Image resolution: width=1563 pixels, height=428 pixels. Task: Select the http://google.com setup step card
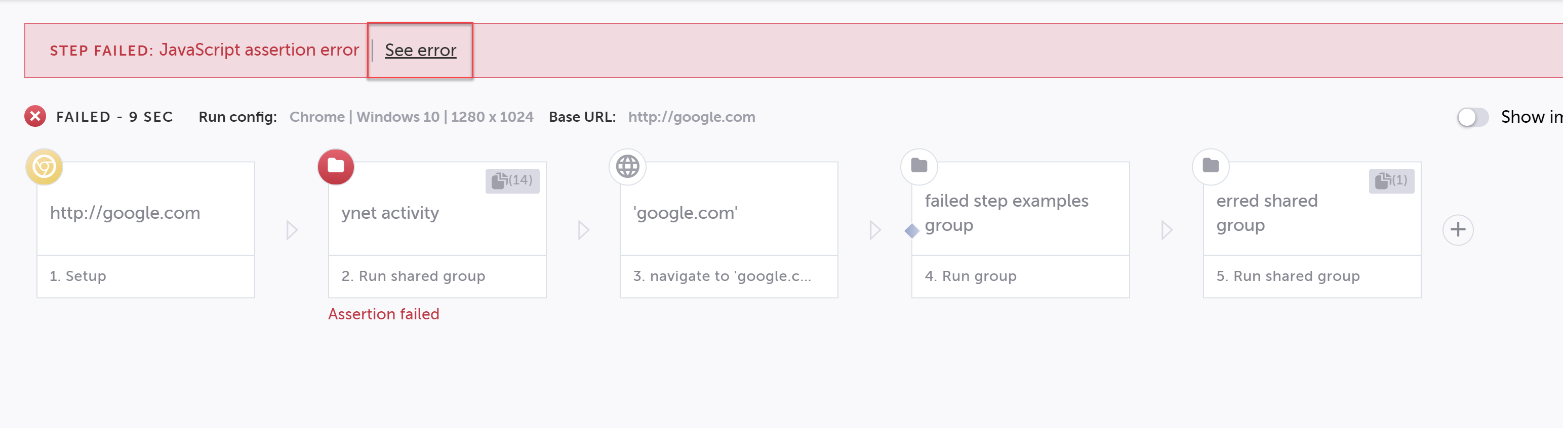click(146, 213)
